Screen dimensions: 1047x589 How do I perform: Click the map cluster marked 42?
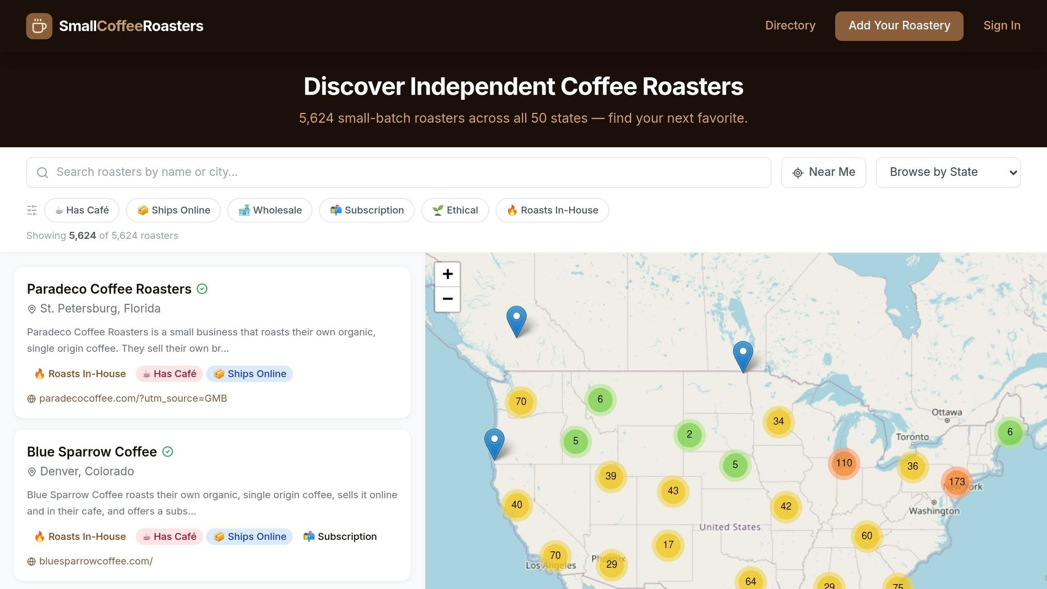coord(786,506)
